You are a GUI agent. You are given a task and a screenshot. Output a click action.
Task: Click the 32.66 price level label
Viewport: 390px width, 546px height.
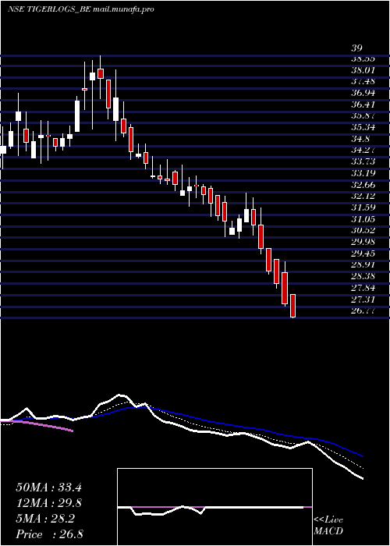coord(363,185)
